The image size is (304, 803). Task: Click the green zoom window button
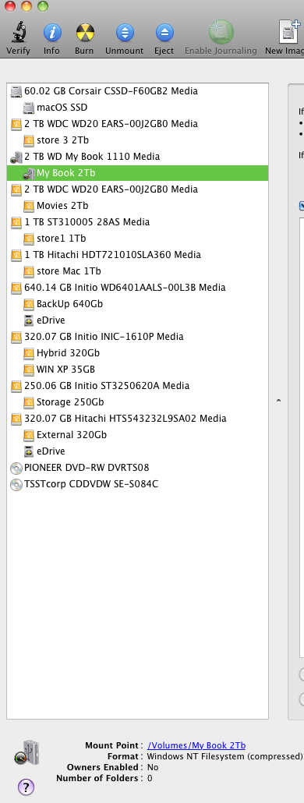[43, 6]
